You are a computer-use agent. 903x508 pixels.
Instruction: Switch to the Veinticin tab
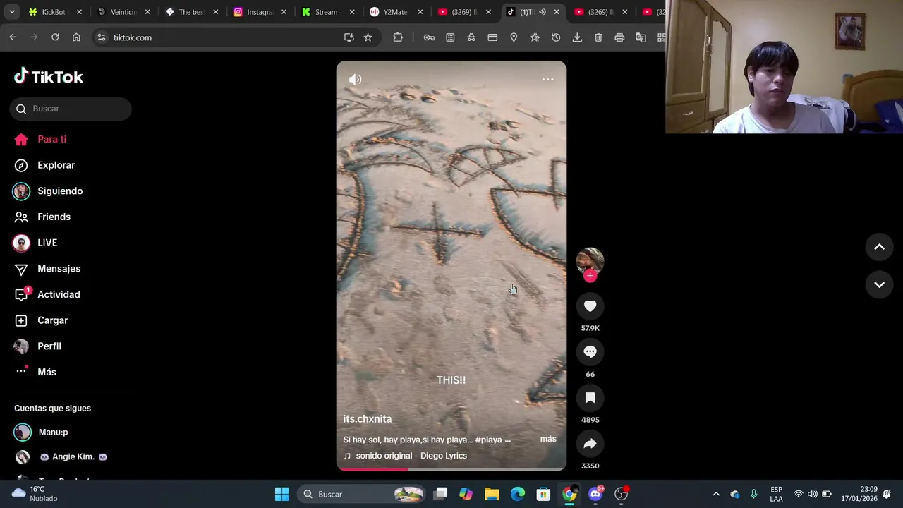122,12
